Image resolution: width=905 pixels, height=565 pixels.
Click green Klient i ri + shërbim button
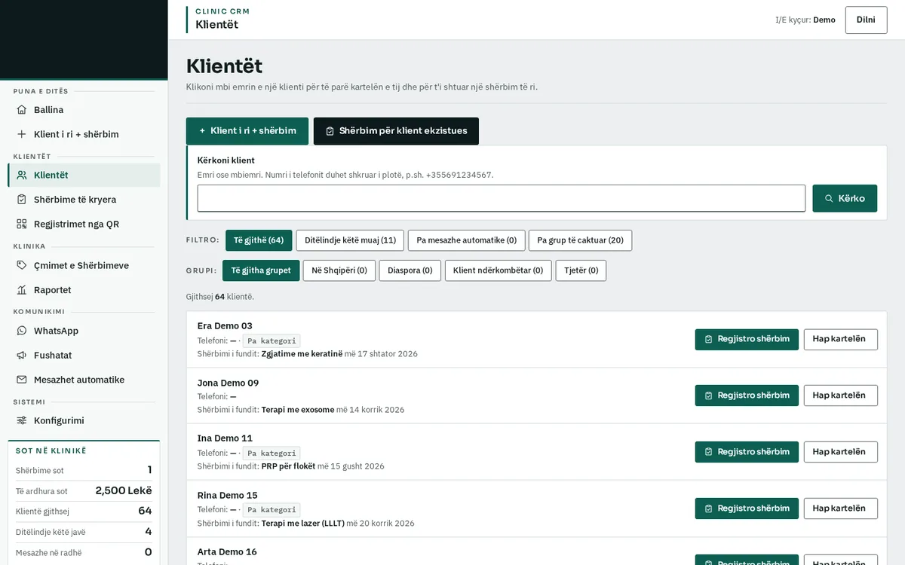247,131
